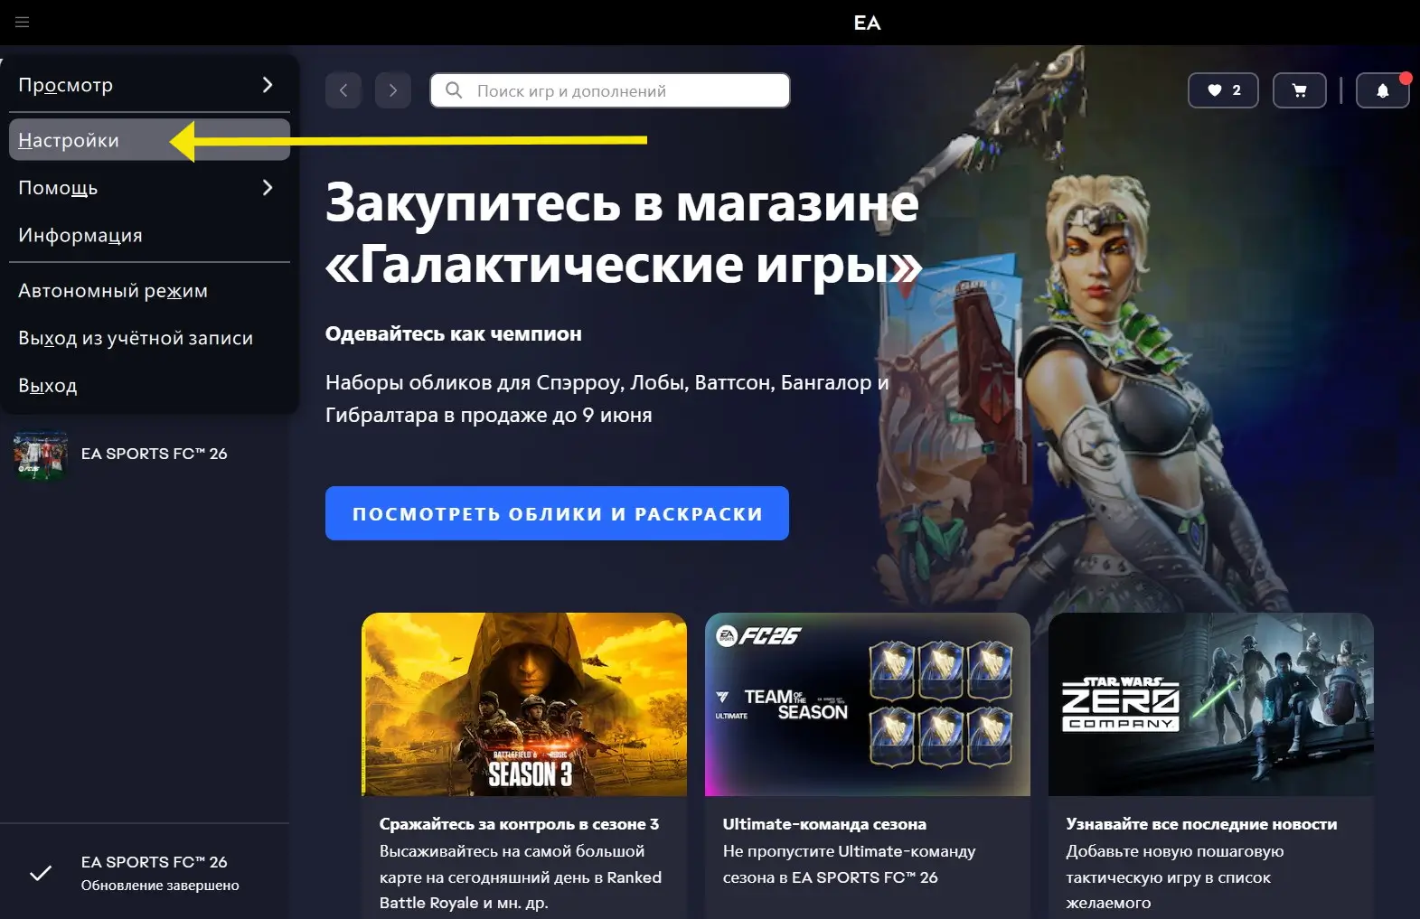Expand the Помощь submenu arrow
This screenshot has width=1420, height=919.
(268, 187)
